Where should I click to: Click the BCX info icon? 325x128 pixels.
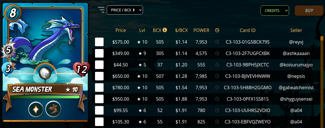coord(165,30)
